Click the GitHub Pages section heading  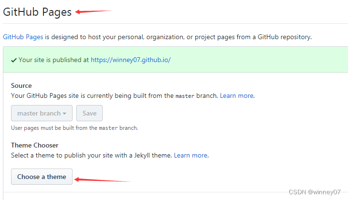pos(37,12)
